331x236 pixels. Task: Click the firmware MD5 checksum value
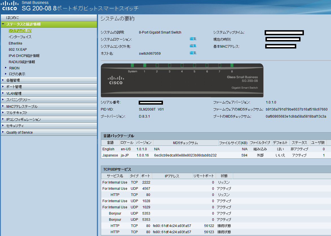click(297, 109)
